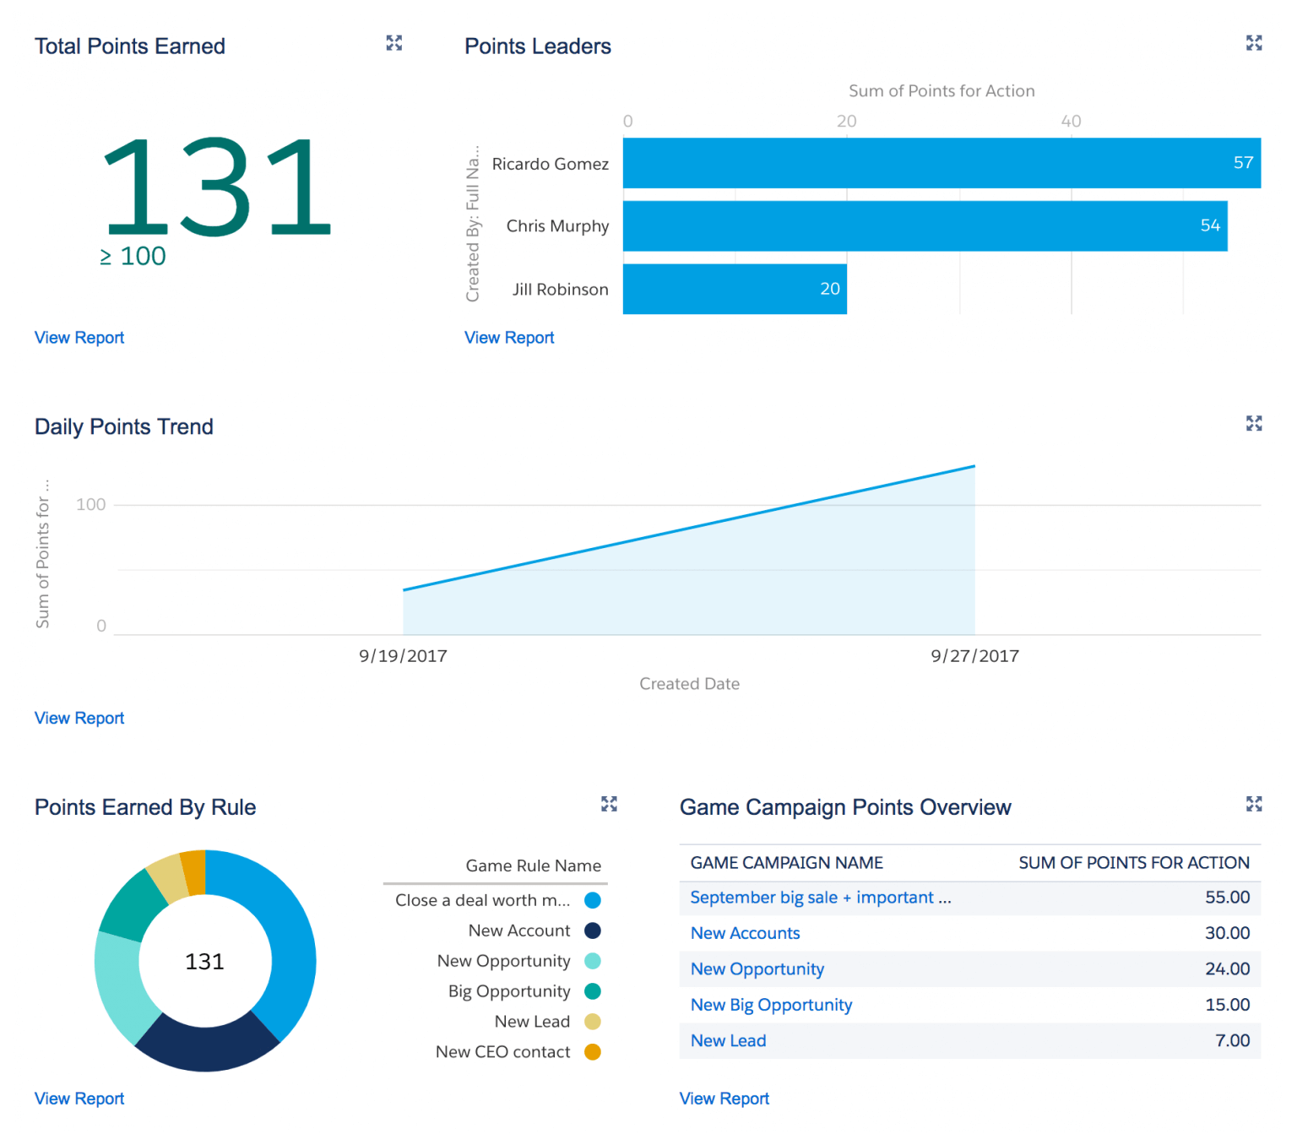
Task: Open the New Accounts campaign link
Action: point(745,933)
